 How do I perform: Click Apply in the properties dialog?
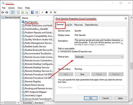point(120,98)
